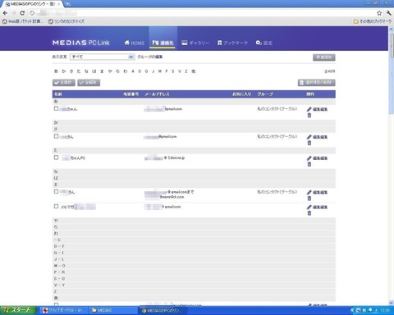Click the browser forward arrow

click(x=13, y=13)
